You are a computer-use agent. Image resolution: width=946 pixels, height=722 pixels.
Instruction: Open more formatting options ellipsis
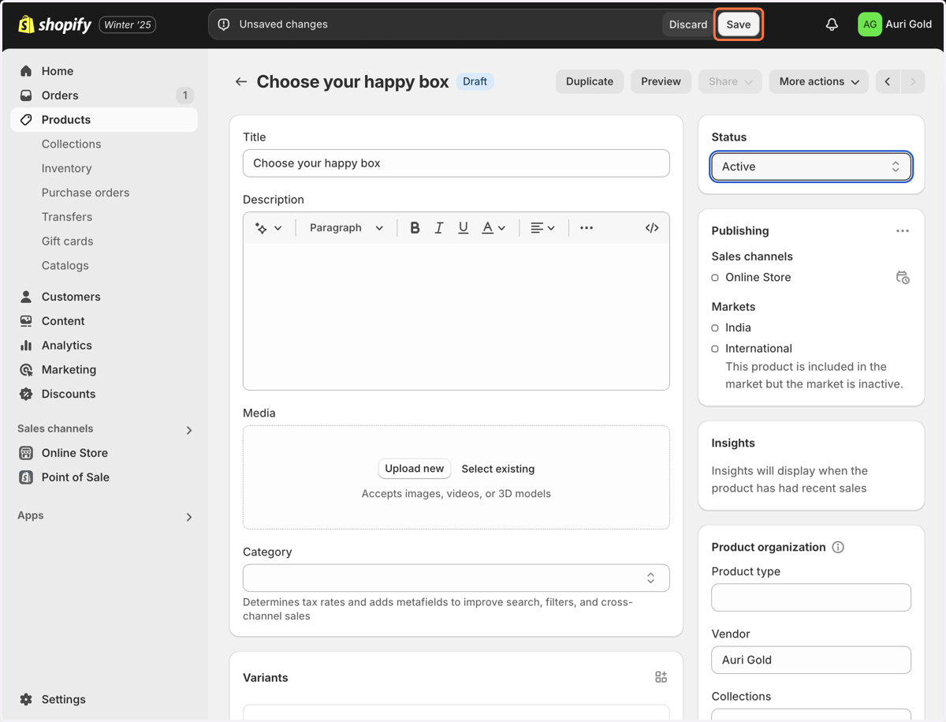pos(587,228)
